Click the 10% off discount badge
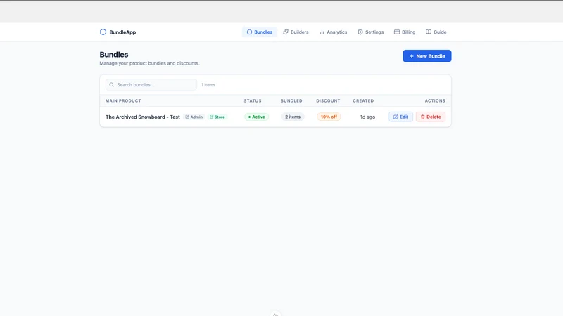This screenshot has width=563, height=316. pyautogui.click(x=329, y=117)
